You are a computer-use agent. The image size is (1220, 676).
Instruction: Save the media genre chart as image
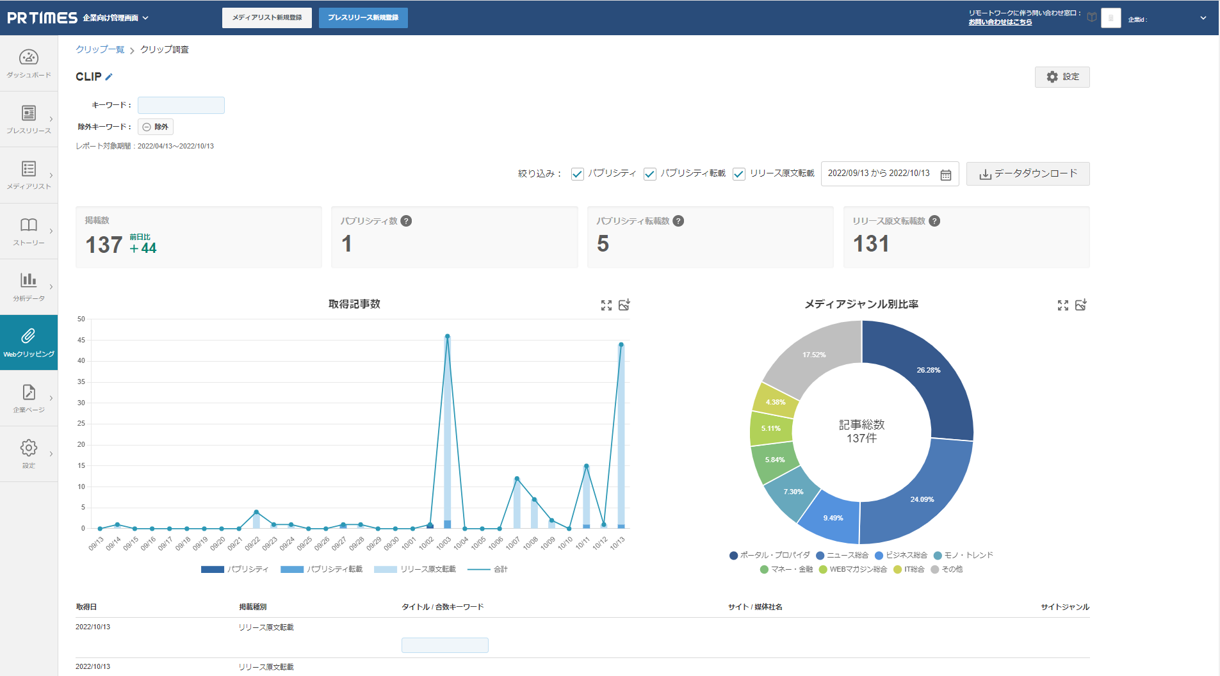click(x=1081, y=305)
